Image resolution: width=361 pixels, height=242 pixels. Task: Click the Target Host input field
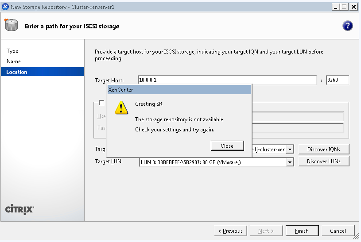227,80
